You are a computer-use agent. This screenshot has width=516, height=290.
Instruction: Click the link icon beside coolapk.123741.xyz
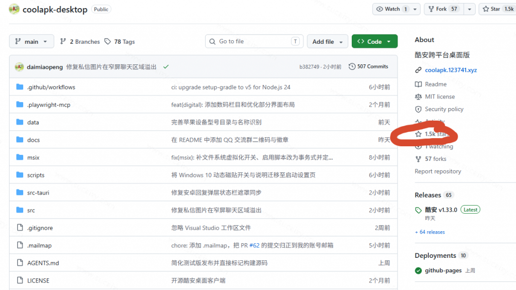click(x=418, y=70)
